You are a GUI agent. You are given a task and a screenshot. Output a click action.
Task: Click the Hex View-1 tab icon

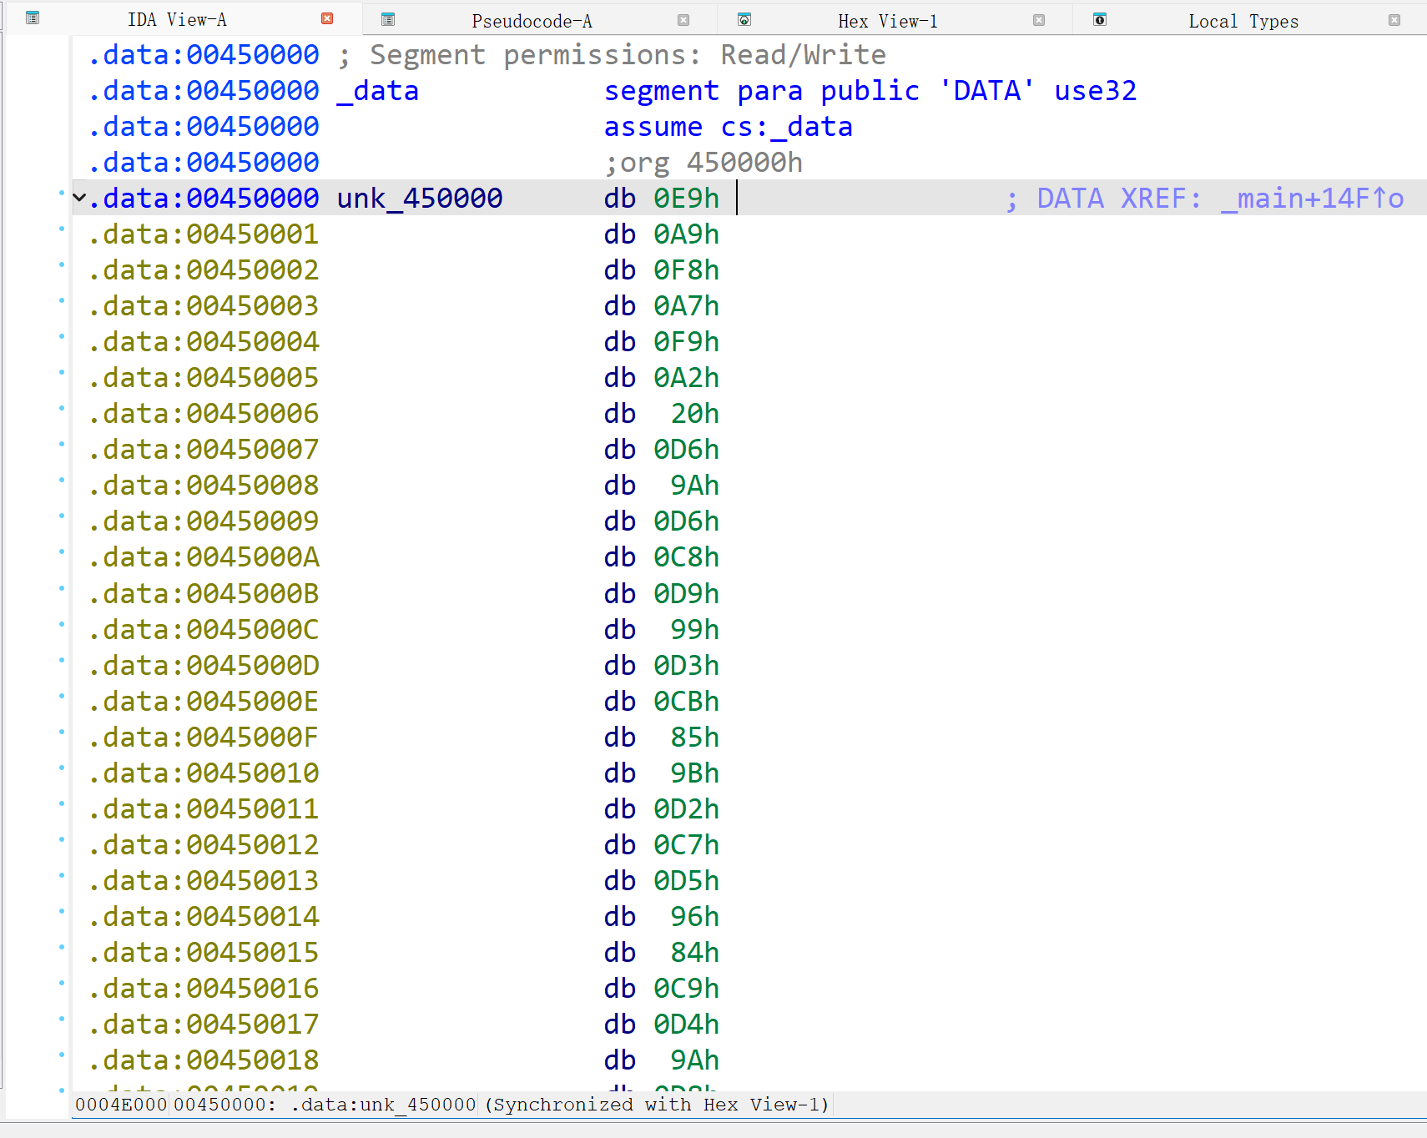coord(744,20)
